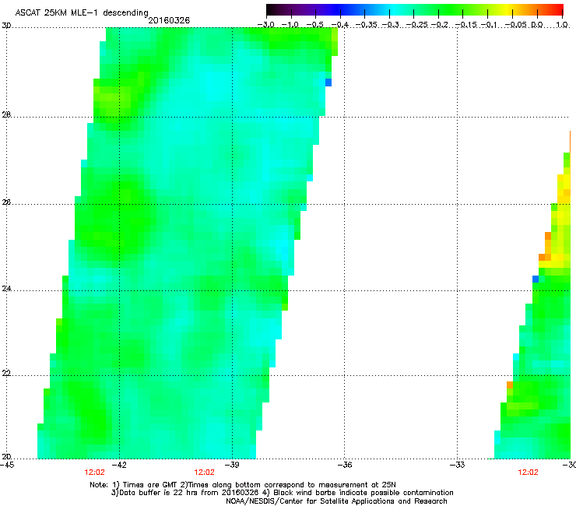Click the "-0.05" color scale label

[x=516, y=25]
